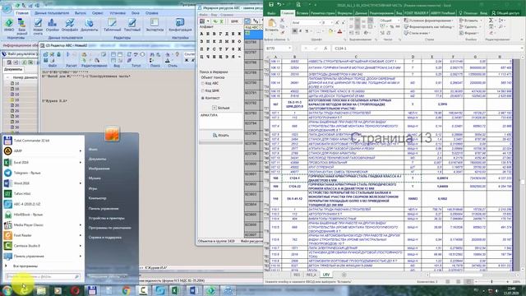
Task: Click the Start menu search field
Action: [43, 276]
